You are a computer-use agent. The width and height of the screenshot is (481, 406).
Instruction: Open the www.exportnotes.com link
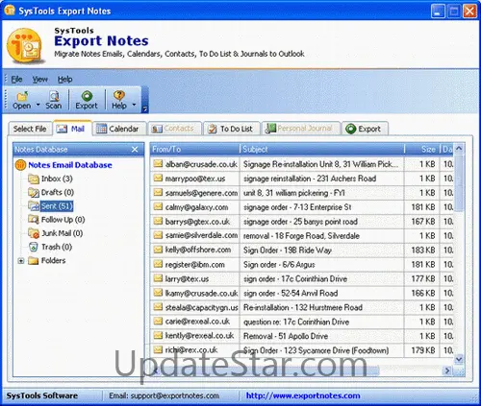303,395
